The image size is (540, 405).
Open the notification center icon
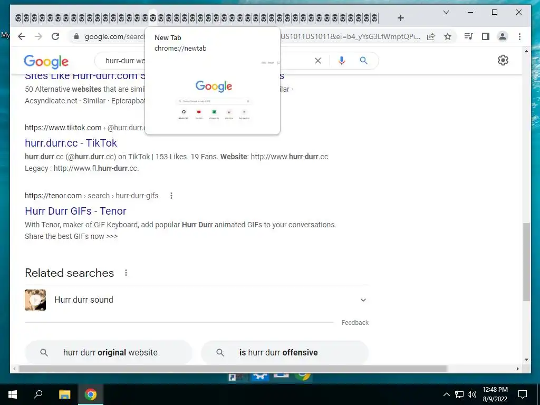click(x=523, y=394)
